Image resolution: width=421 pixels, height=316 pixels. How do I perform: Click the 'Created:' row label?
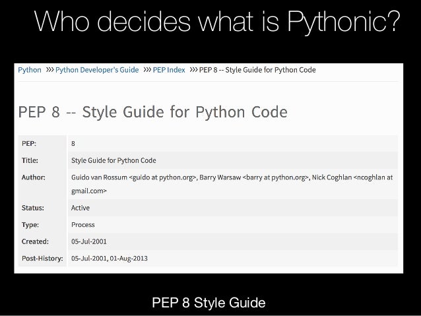(x=35, y=241)
